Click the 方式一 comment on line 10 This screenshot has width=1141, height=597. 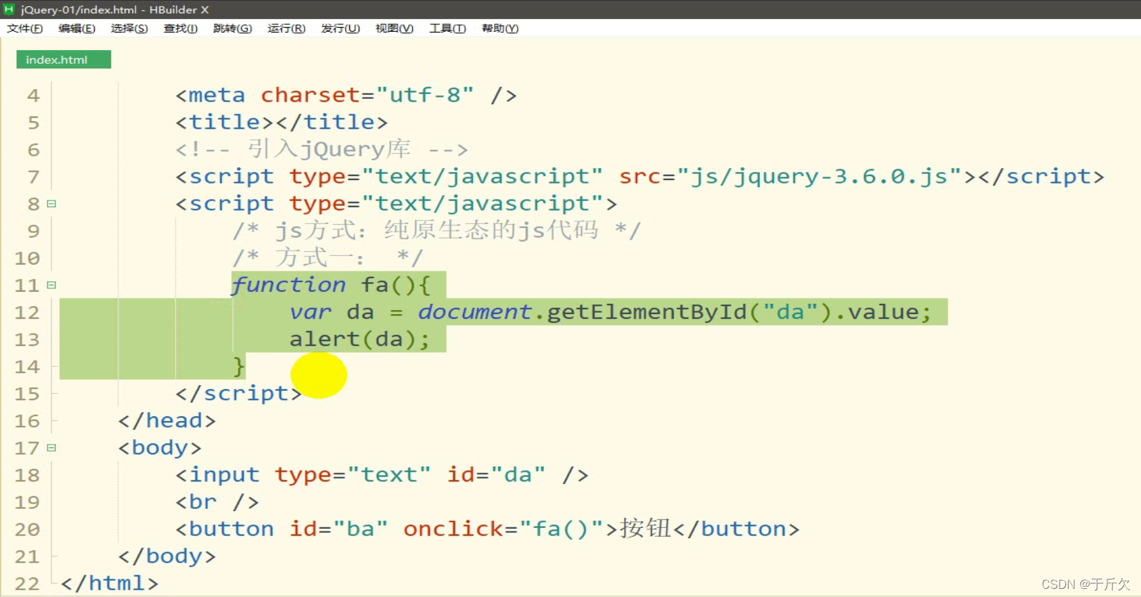[328, 258]
